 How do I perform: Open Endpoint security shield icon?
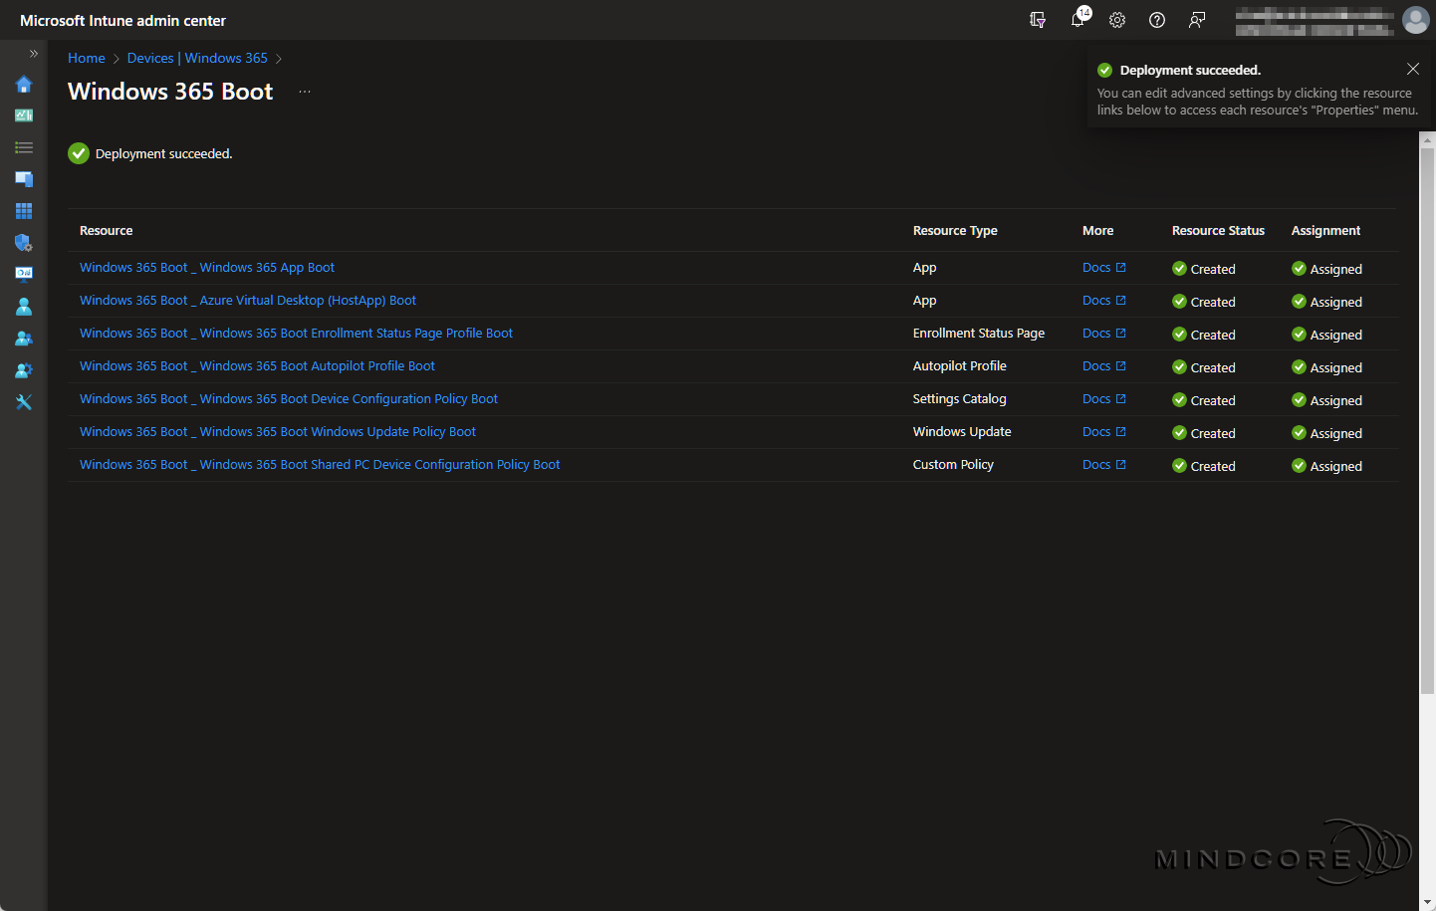click(x=24, y=243)
